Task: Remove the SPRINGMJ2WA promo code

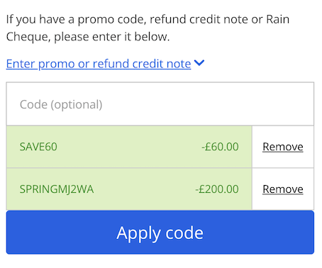Action: click(283, 189)
